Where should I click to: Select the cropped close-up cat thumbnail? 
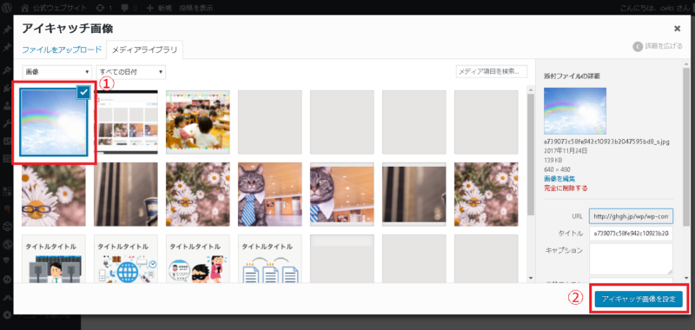pos(341,194)
